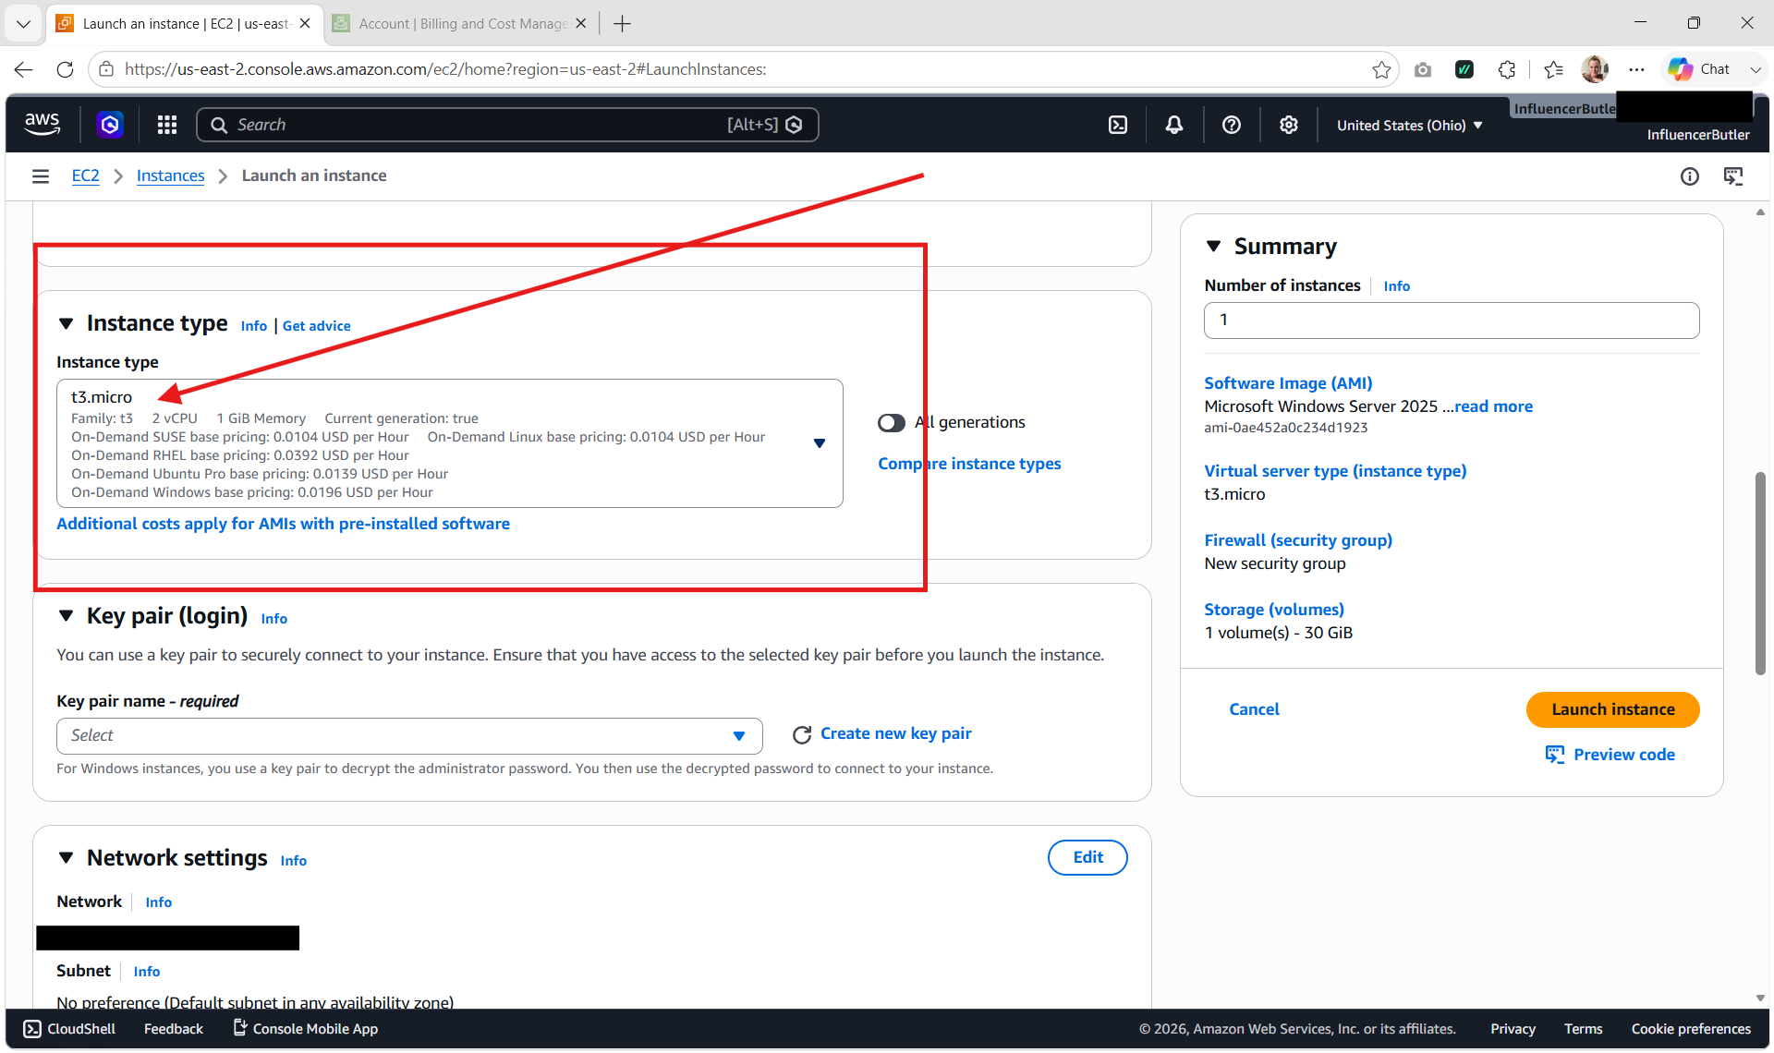
Task: Open Additional costs apply for AMIs link
Action: [283, 524]
